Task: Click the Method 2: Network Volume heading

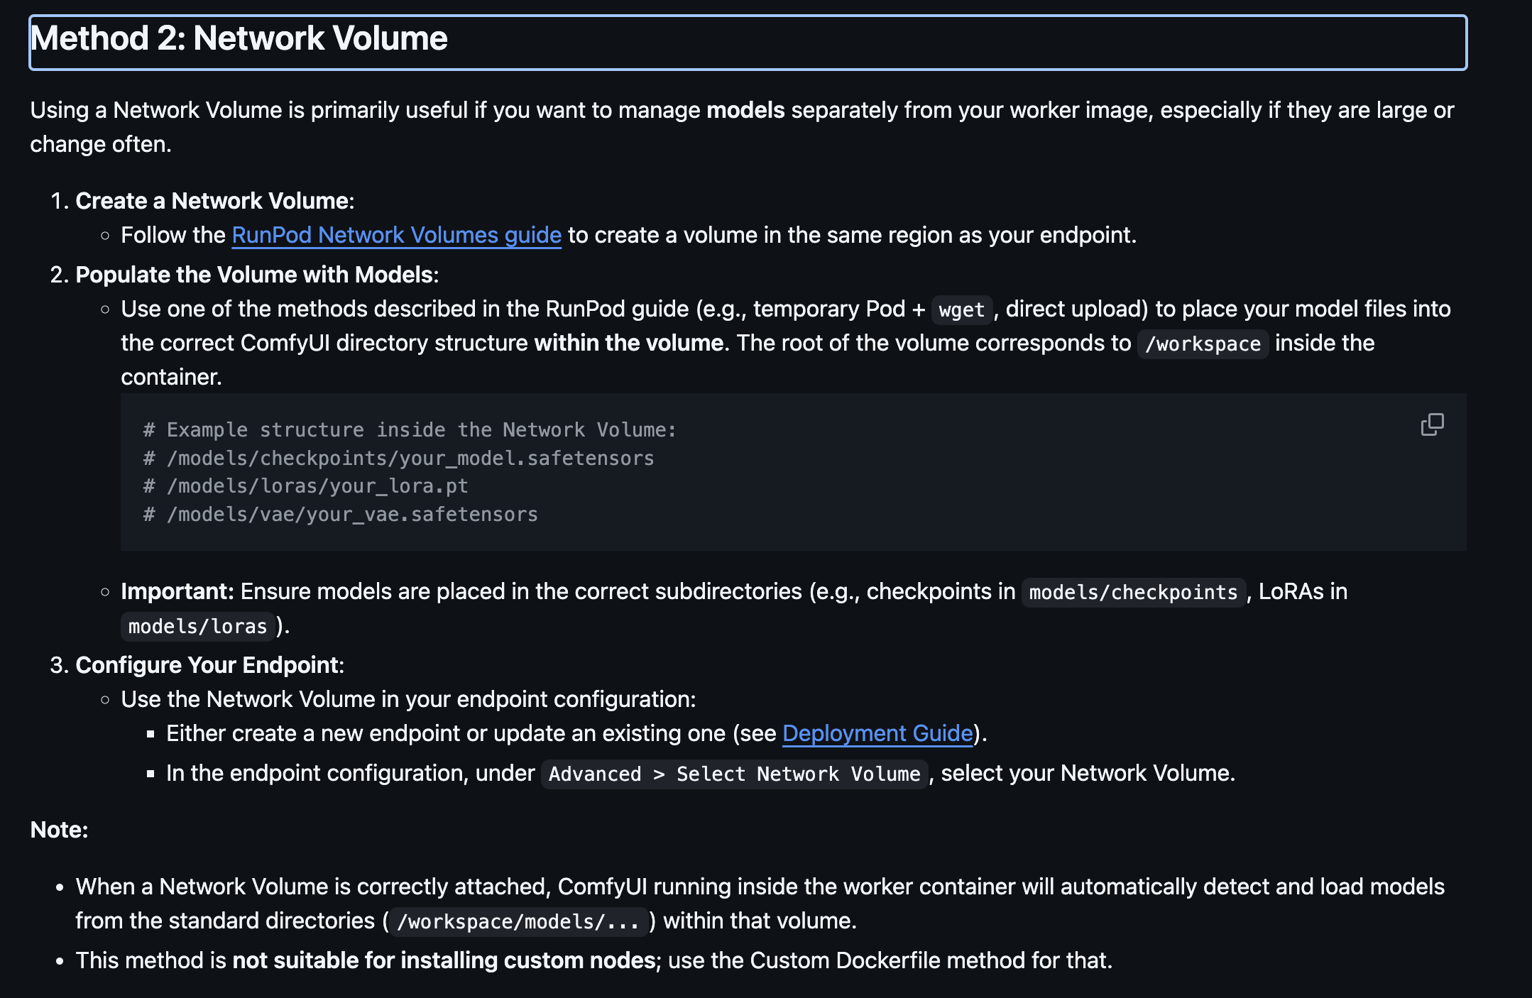Action: [239, 38]
